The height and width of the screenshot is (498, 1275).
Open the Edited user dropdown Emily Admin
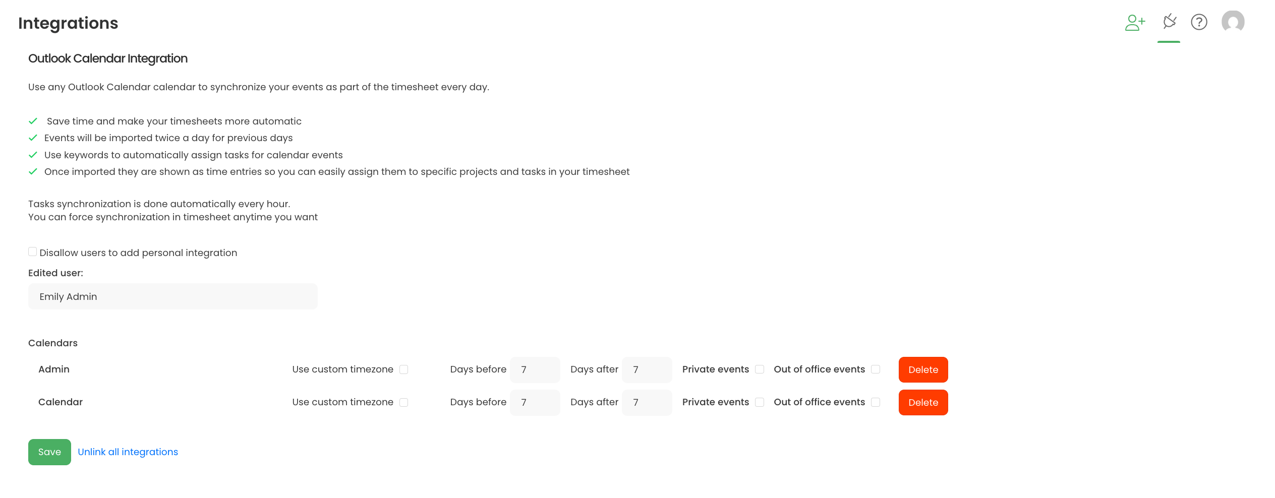172,296
